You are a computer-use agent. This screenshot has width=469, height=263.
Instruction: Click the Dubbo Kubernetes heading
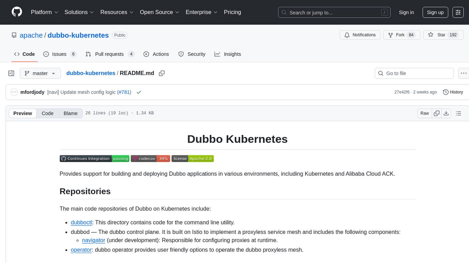[237, 139]
